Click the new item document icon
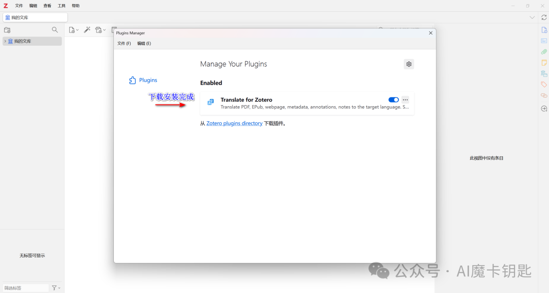Viewport: 549px width, 293px height. click(72, 30)
